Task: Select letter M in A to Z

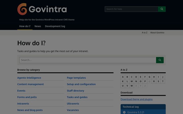Action: pos(132,81)
